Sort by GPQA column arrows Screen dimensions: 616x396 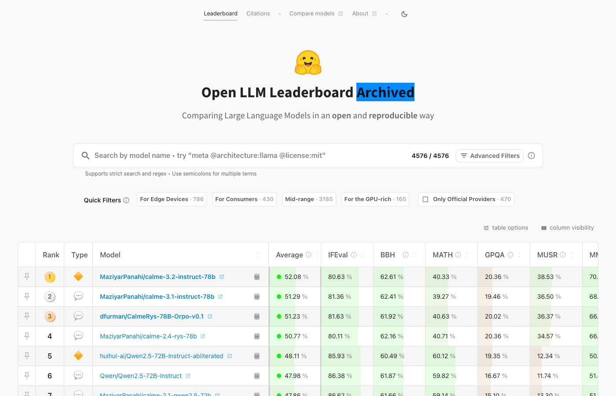[x=519, y=255]
